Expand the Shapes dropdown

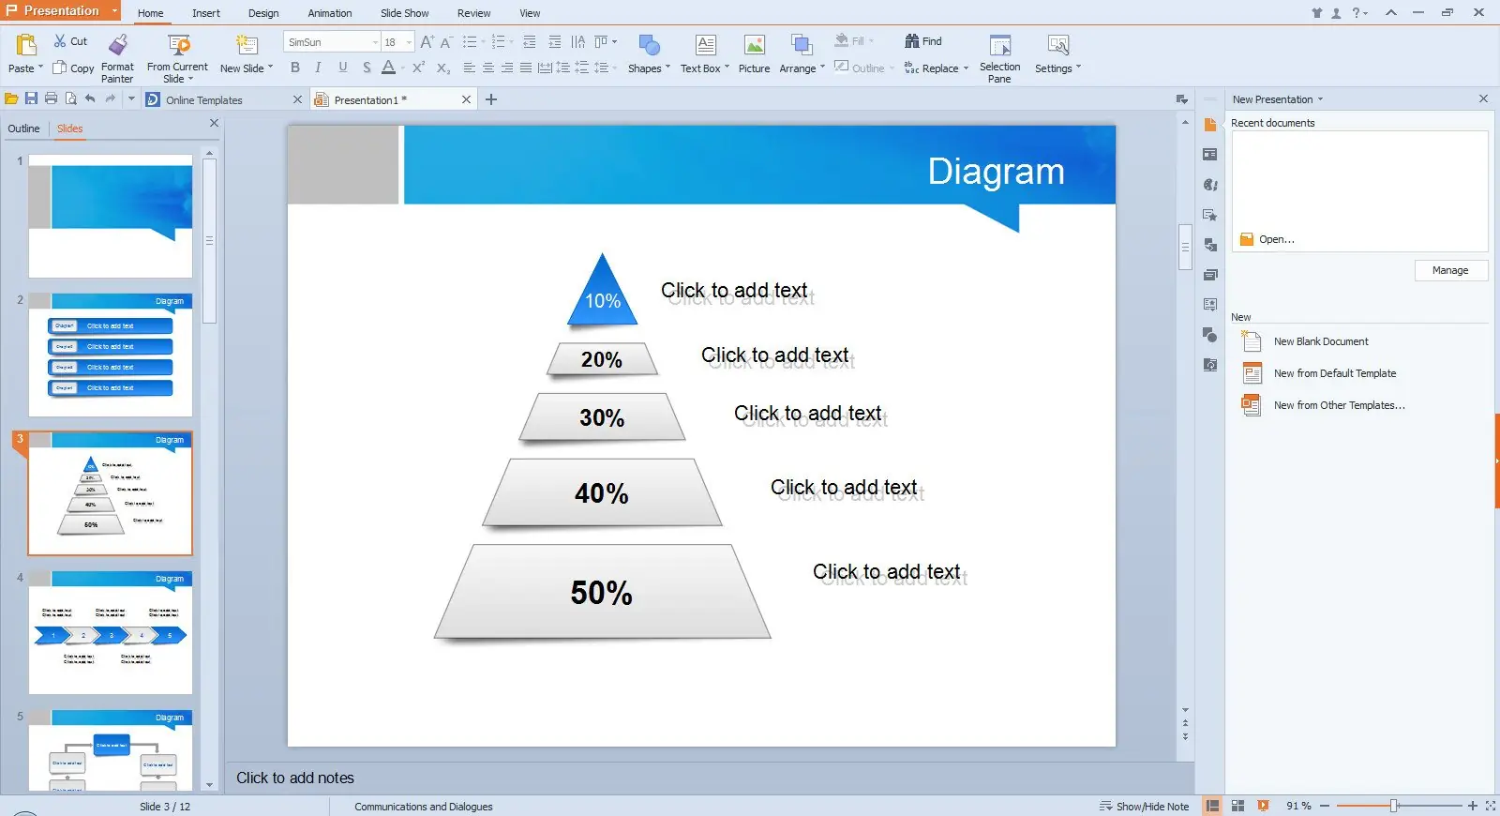click(x=667, y=68)
